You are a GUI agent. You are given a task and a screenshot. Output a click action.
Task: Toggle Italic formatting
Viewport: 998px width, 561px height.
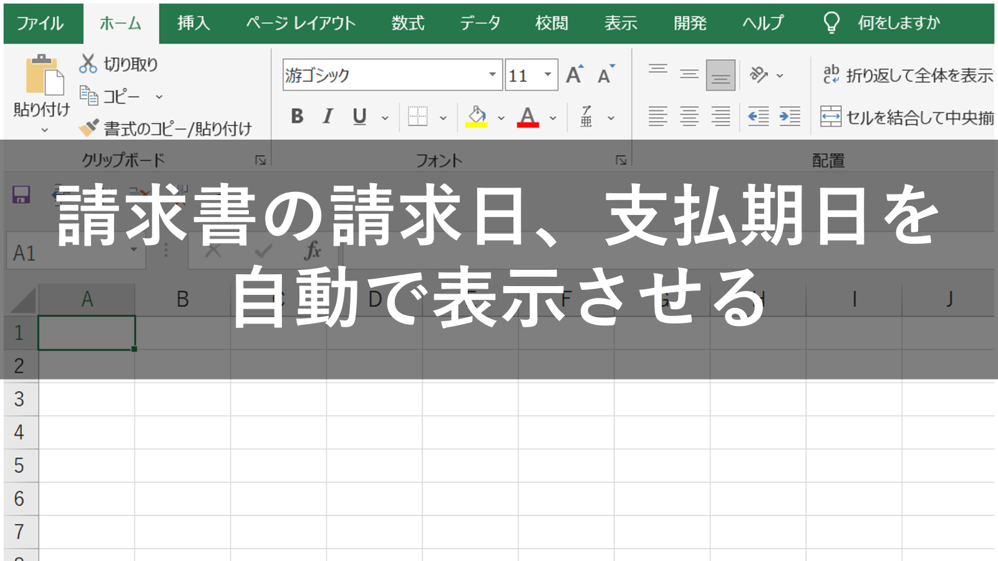pos(328,116)
